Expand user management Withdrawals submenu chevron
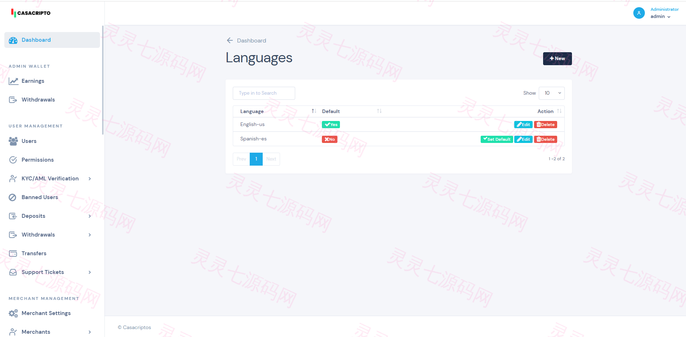The width and height of the screenshot is (686, 337). click(x=90, y=235)
